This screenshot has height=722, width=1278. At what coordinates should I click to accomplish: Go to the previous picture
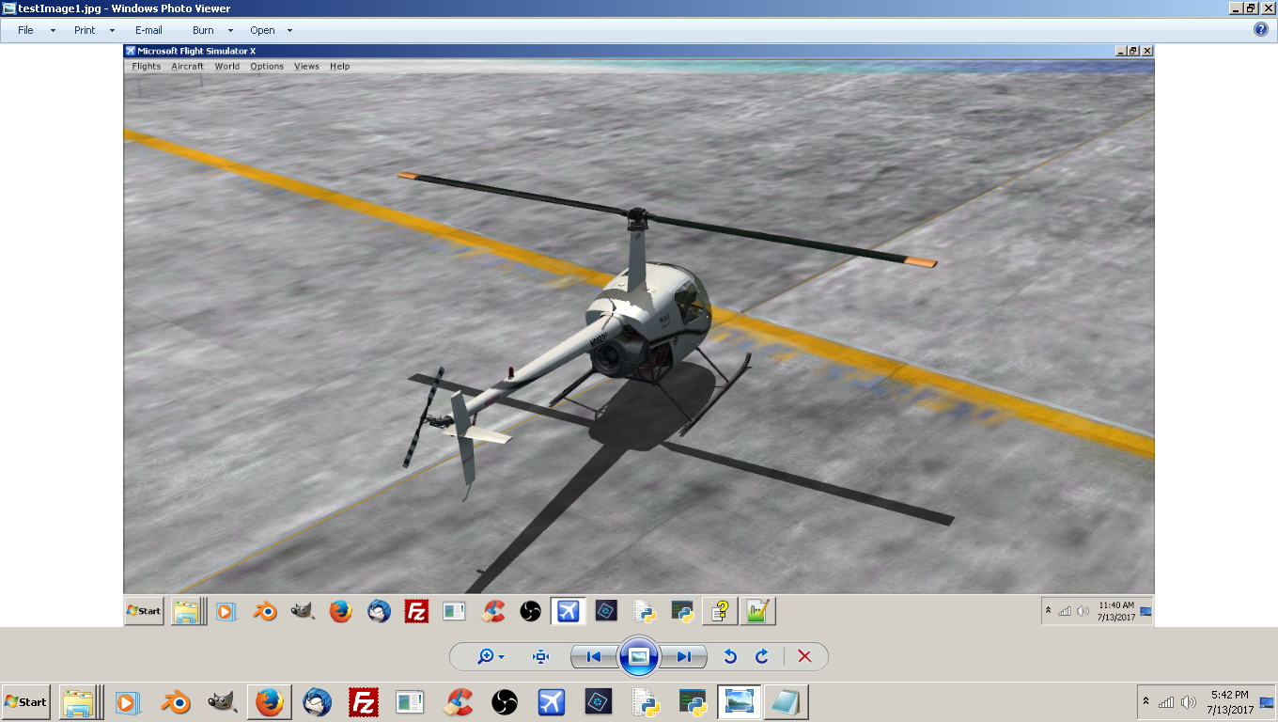(x=594, y=657)
